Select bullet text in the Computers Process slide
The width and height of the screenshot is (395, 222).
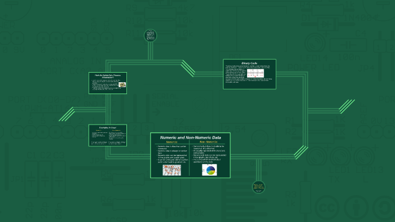[x=104, y=85]
